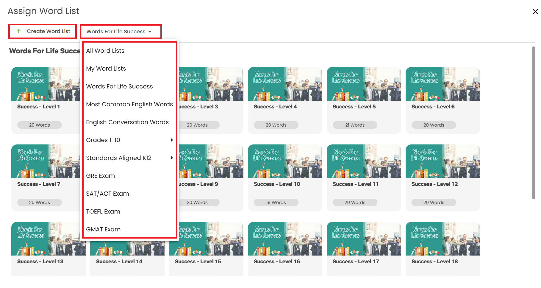This screenshot has height=288, width=541.
Task: Expand the Standards Aligned K12 submenu arrow
Action: point(172,158)
